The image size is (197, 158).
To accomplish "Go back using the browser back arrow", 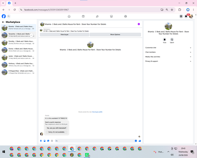I will (4, 9).
